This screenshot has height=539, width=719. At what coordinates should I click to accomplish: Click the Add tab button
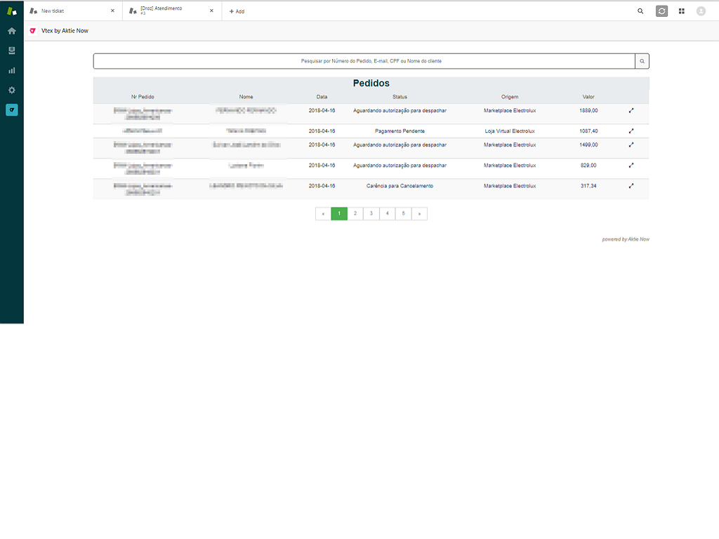(x=237, y=11)
